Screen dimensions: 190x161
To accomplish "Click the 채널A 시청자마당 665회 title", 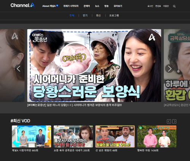I will pos(25,150).
